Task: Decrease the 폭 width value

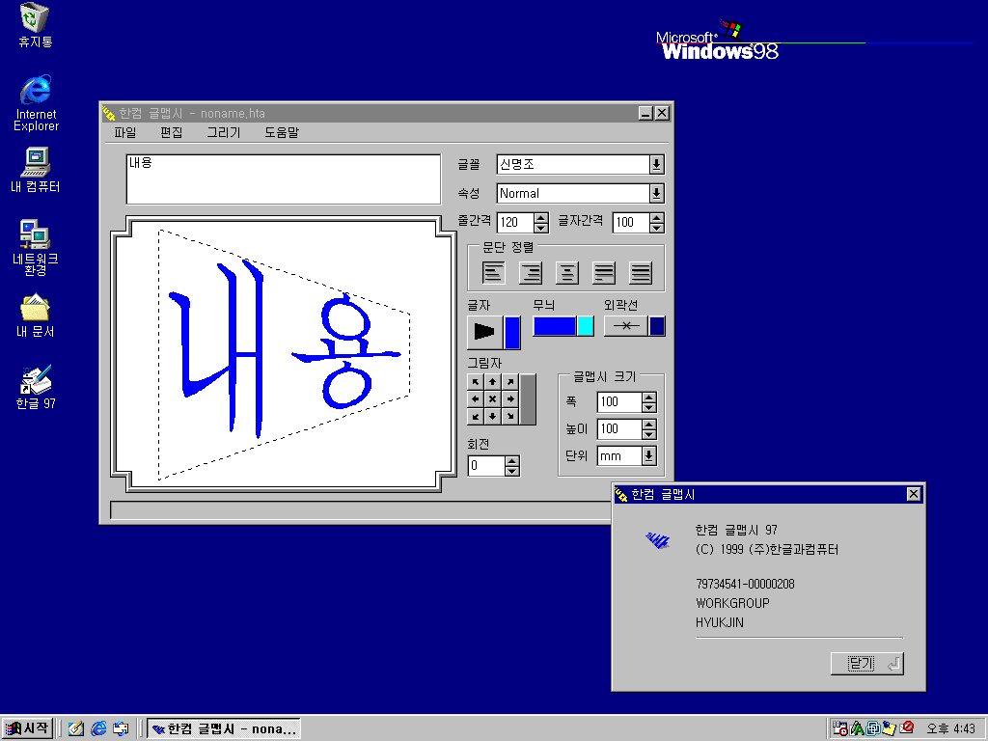Action: click(649, 407)
